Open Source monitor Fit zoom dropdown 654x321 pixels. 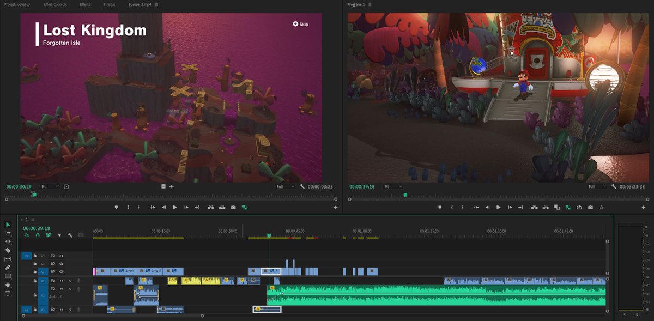click(50, 186)
